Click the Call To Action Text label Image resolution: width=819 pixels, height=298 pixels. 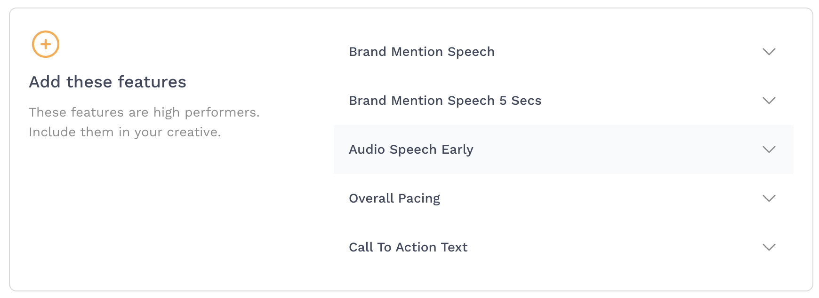click(408, 247)
